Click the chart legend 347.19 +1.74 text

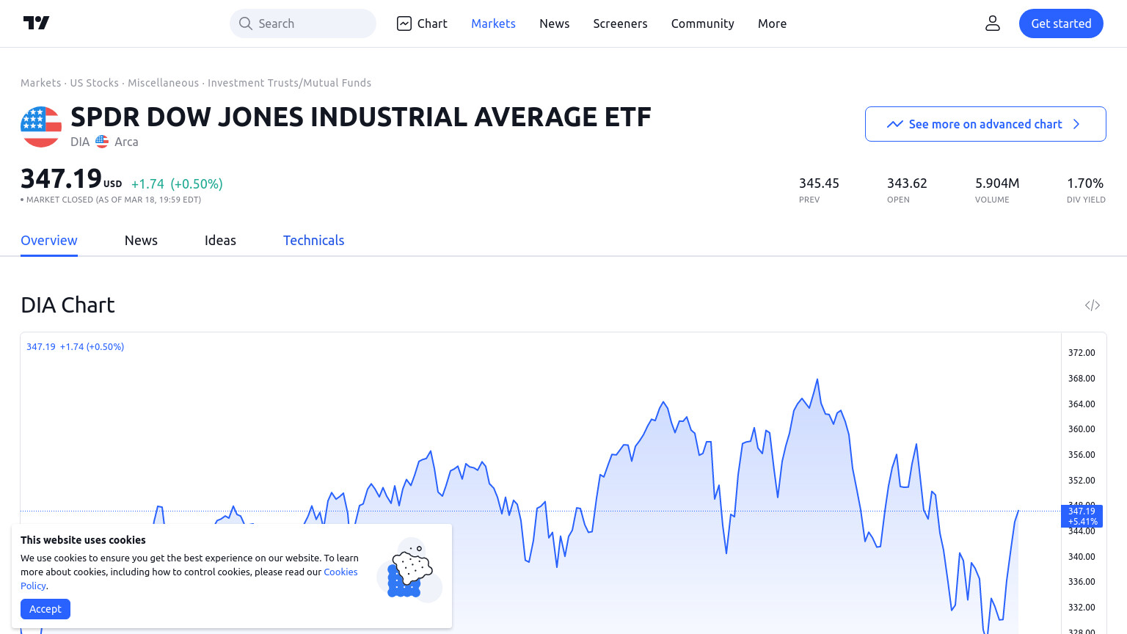pyautogui.click(x=75, y=347)
